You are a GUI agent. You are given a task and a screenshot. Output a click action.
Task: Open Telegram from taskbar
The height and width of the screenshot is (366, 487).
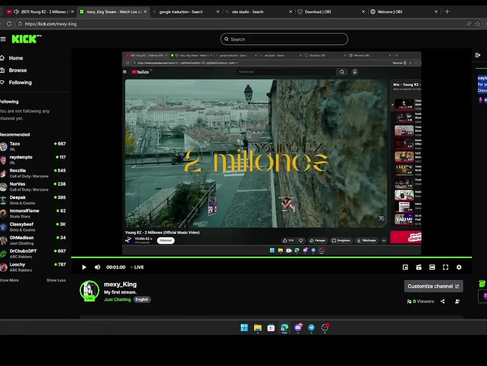point(311,328)
